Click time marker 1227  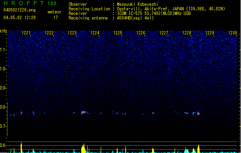pos(164,33)
